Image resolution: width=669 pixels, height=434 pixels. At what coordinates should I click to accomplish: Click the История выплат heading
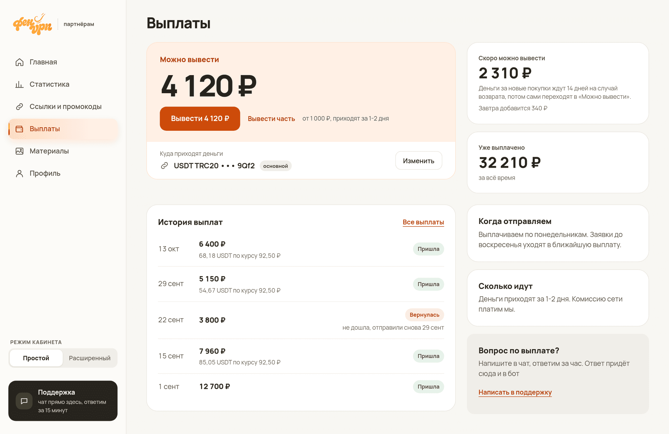pyautogui.click(x=190, y=222)
